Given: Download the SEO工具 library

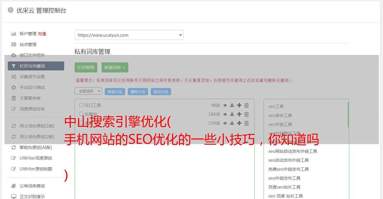Looking at the screenshot, I should click(x=232, y=105).
